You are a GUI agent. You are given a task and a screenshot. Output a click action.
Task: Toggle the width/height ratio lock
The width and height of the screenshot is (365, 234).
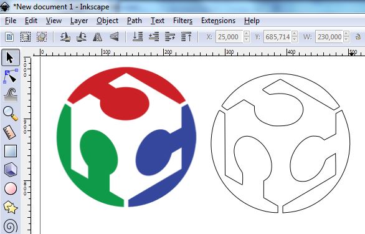(358, 37)
